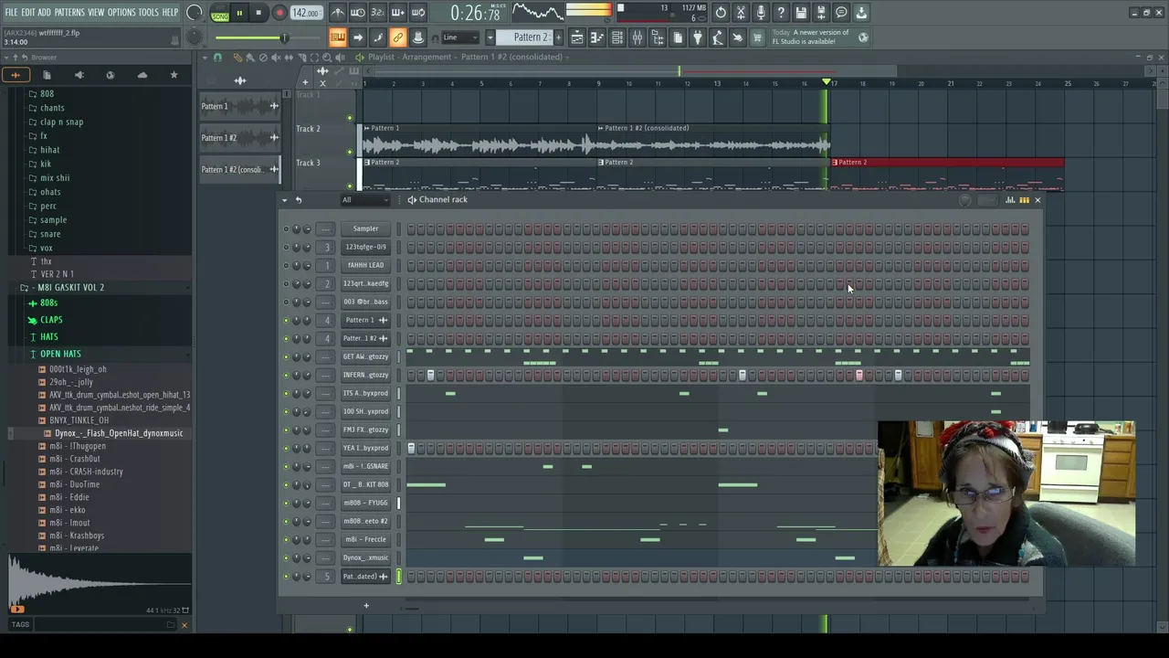This screenshot has height=658, width=1169.
Task: Open the mixer window
Action: point(637,37)
